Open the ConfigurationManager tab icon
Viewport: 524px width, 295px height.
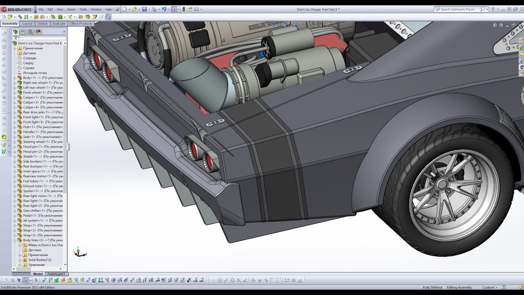pos(31,32)
